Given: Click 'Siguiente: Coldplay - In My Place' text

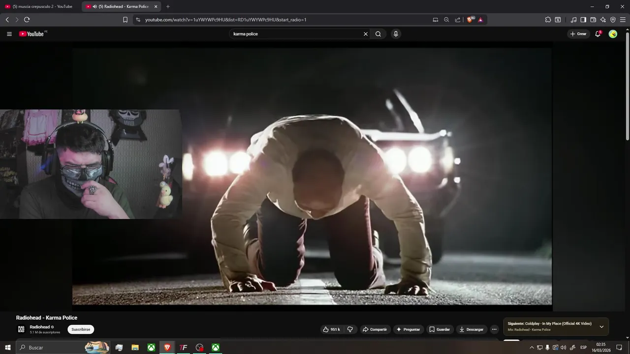Looking at the screenshot, I should pos(549,324).
